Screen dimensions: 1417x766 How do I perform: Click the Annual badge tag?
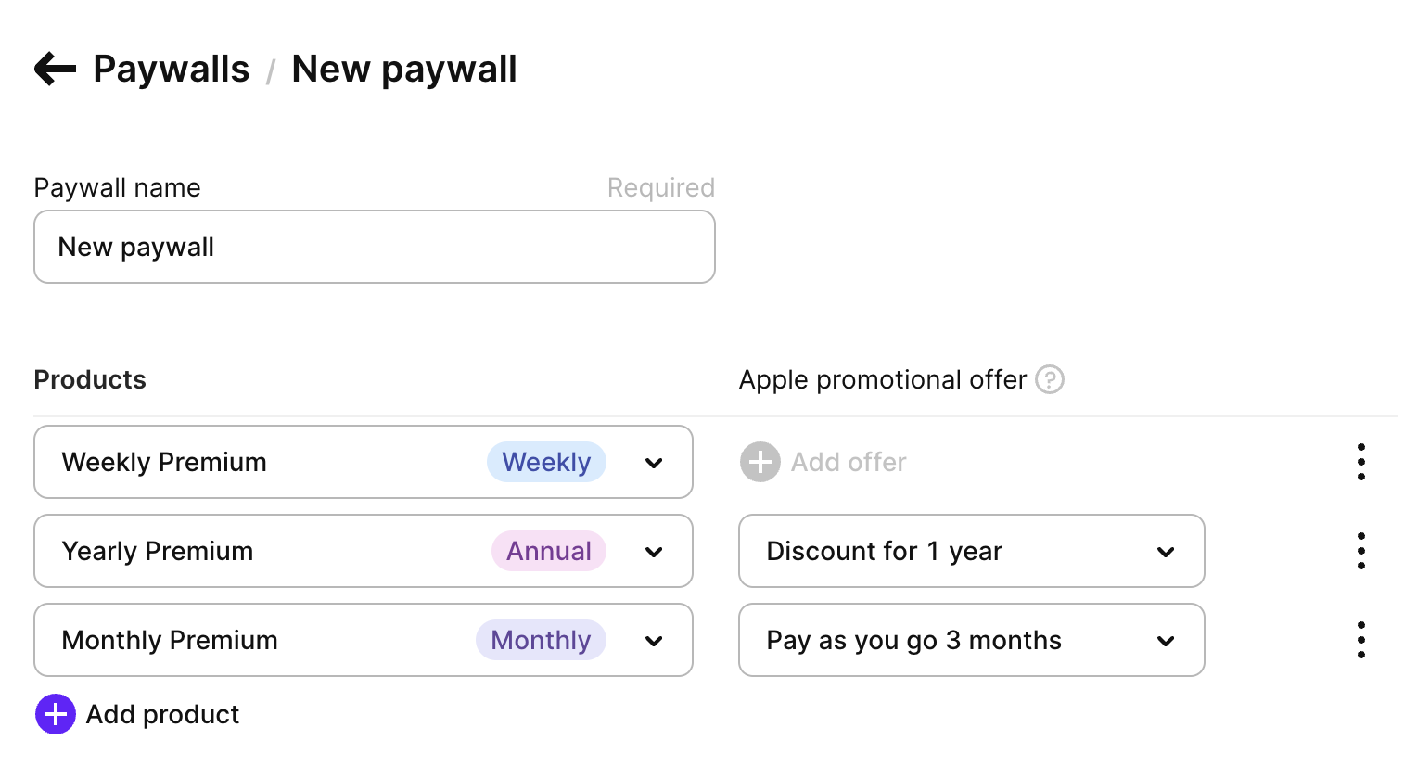pyautogui.click(x=548, y=551)
